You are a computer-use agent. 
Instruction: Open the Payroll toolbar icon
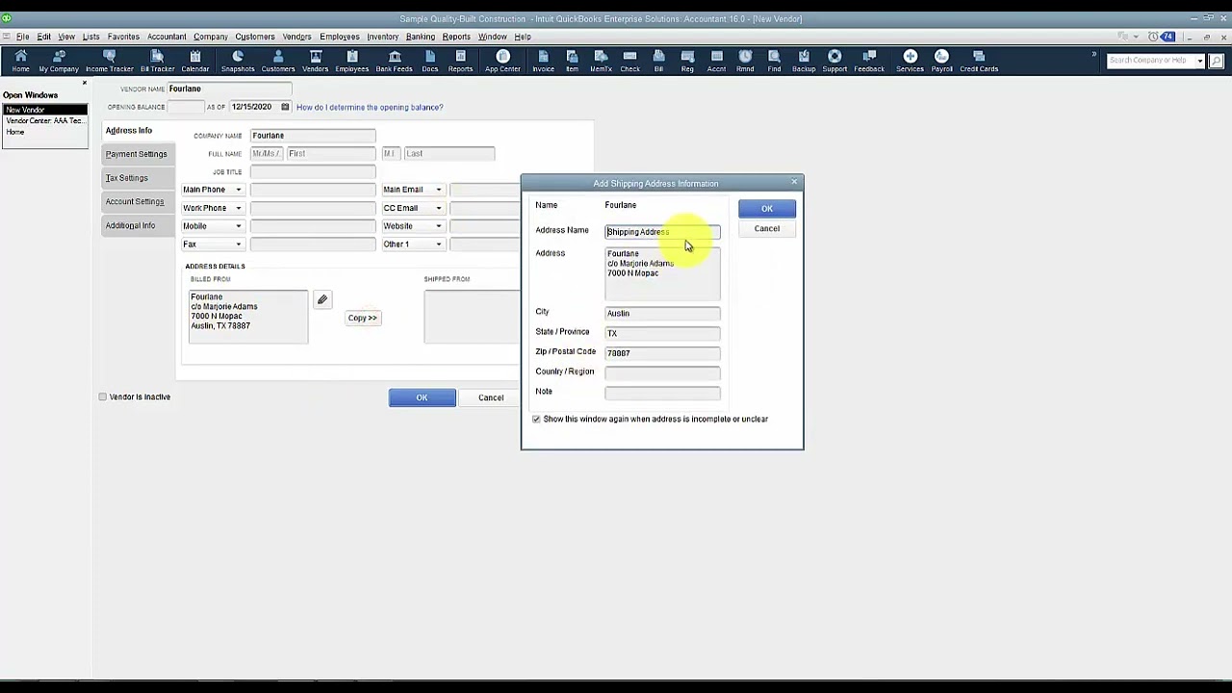[x=941, y=61]
